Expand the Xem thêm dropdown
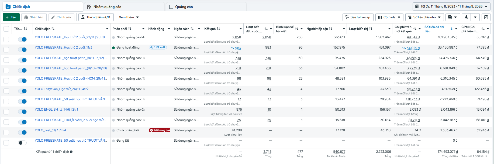494x164 pixels. [x=129, y=17]
